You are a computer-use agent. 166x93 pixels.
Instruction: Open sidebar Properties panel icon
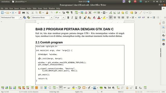164,27
